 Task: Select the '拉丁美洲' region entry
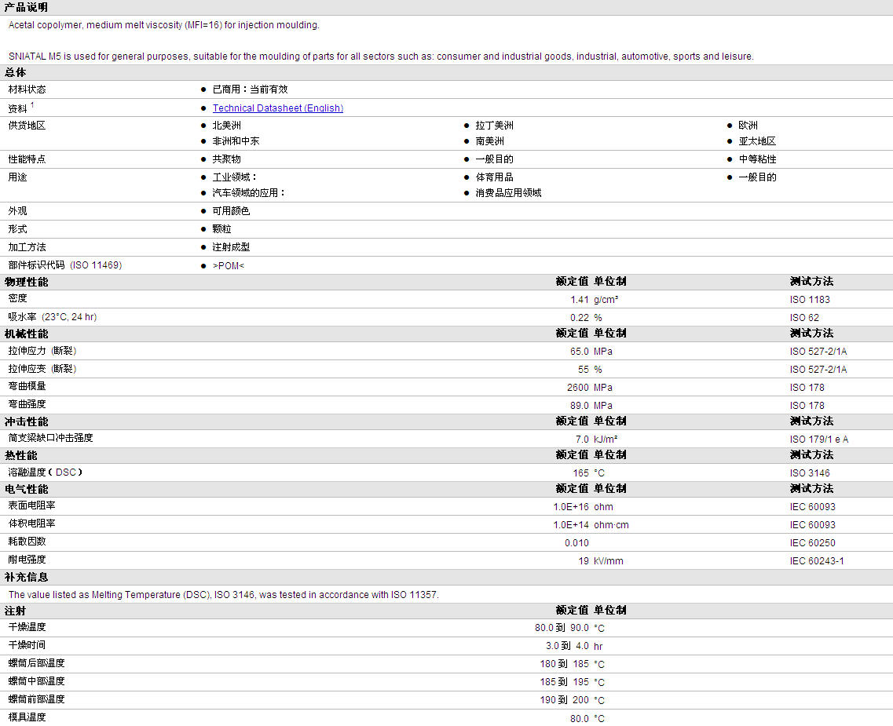point(494,125)
